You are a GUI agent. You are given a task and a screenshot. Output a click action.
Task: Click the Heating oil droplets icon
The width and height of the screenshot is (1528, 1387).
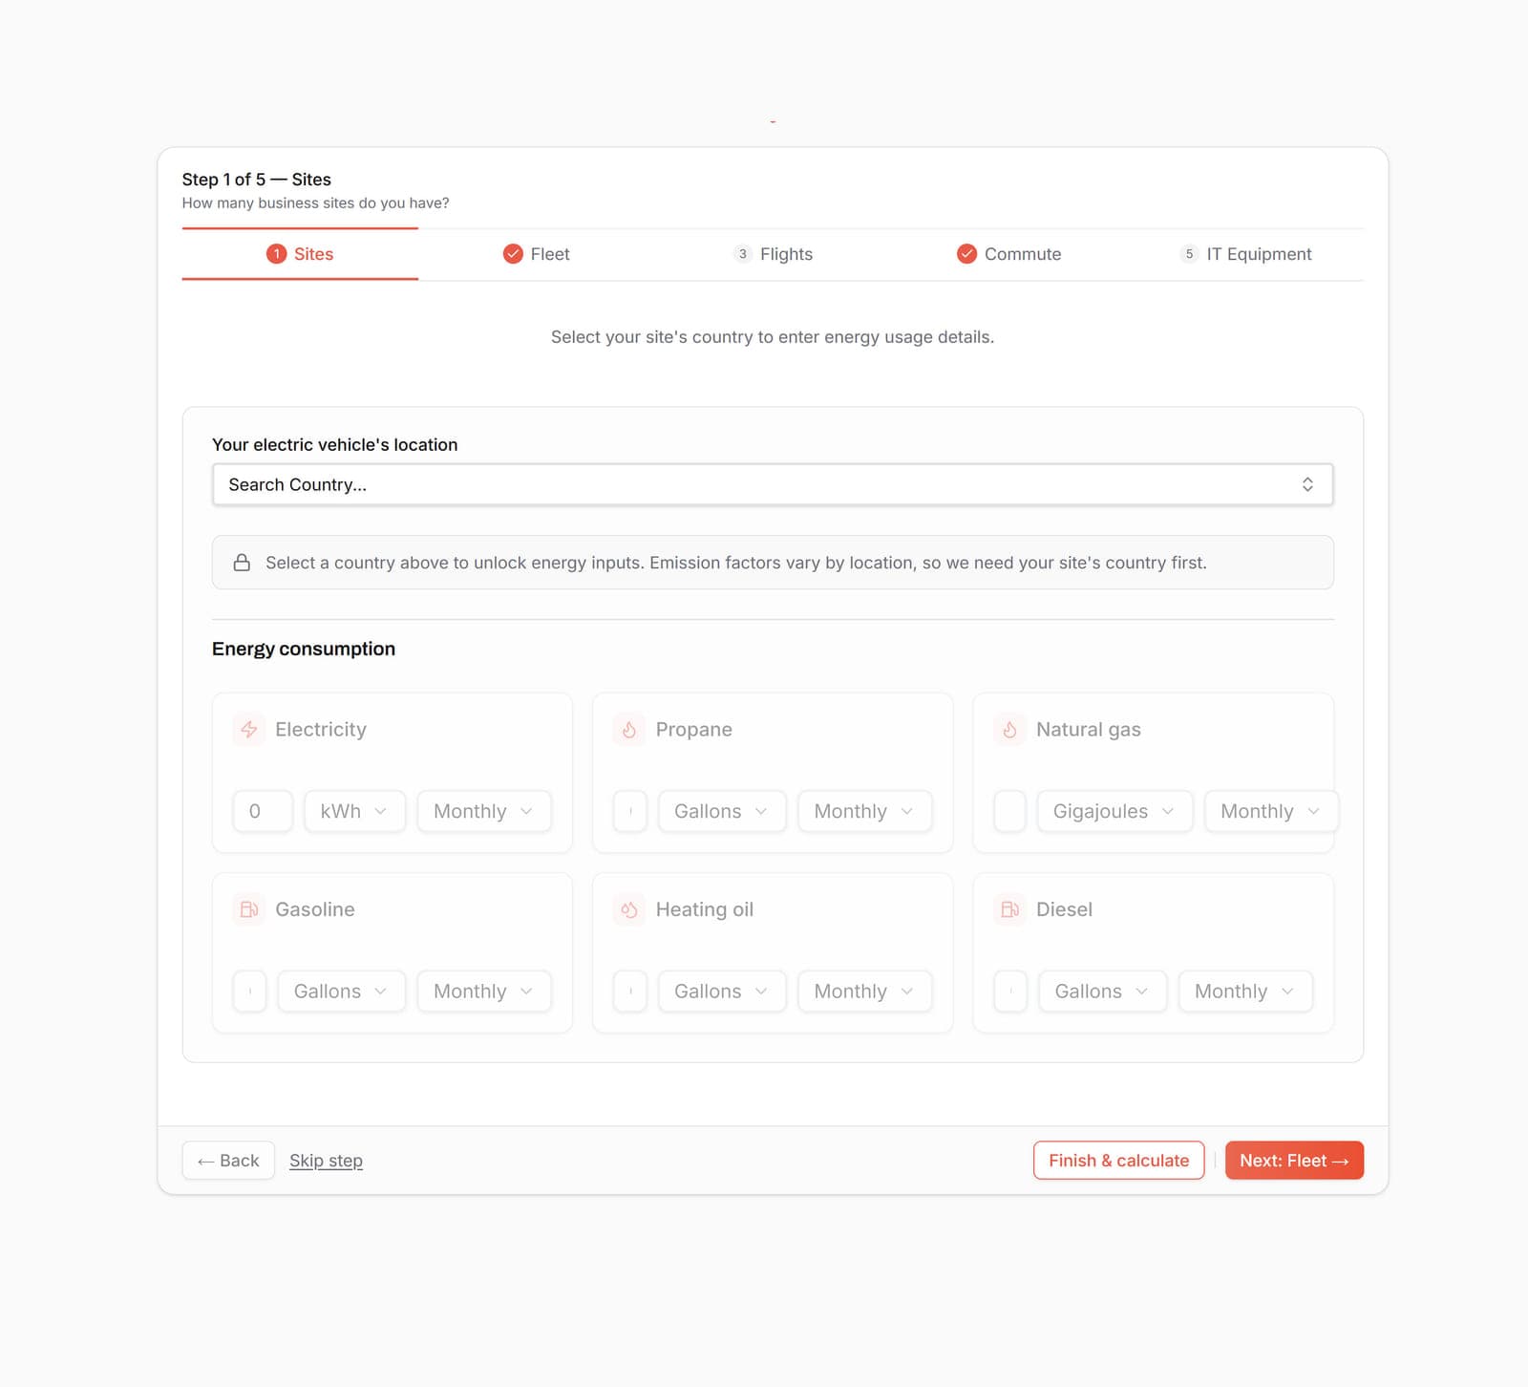(629, 909)
